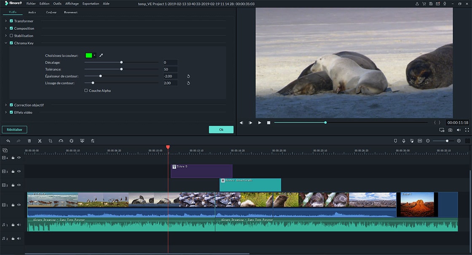Open the Exportation menu

point(91,4)
